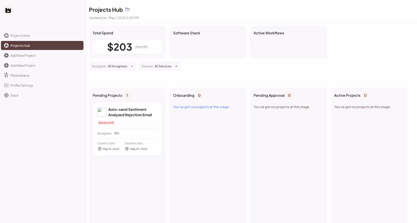Click the home icon of highlighted Projects Hub item
The width and height of the screenshot is (417, 223).
6,45
